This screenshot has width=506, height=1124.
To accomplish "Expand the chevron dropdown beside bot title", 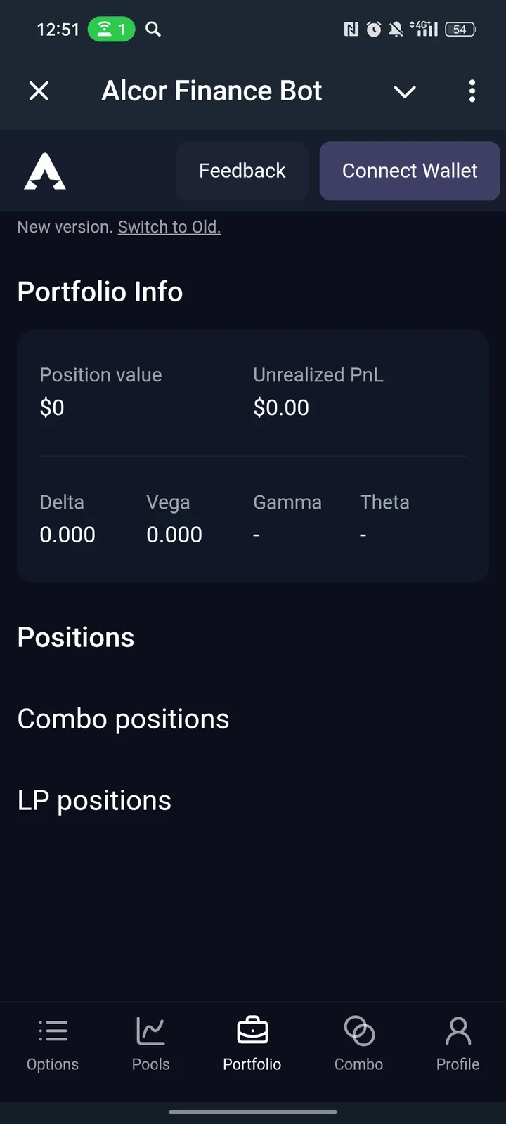I will (405, 91).
